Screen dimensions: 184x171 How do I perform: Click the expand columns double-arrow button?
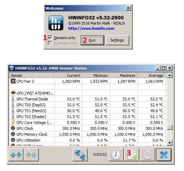click(x=16, y=155)
